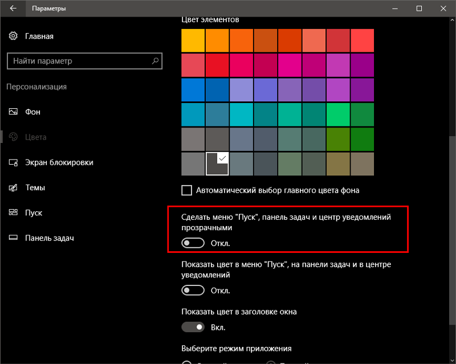
Task: Select the pinkish-red swatch starting second row
Action: 193,65
